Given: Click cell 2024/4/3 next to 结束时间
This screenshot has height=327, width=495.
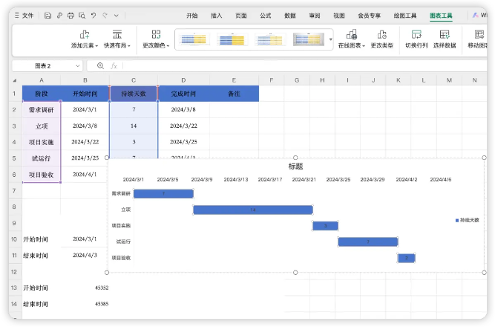Looking at the screenshot, I should pos(85,255).
